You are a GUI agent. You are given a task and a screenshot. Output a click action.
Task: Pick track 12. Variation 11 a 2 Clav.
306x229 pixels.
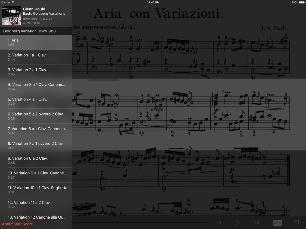coord(36,205)
